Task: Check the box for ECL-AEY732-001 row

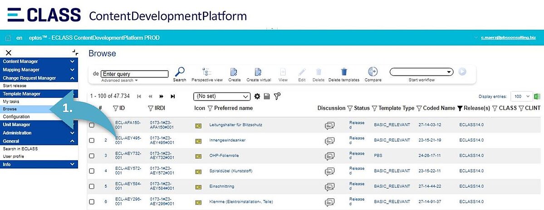Action: point(92,156)
